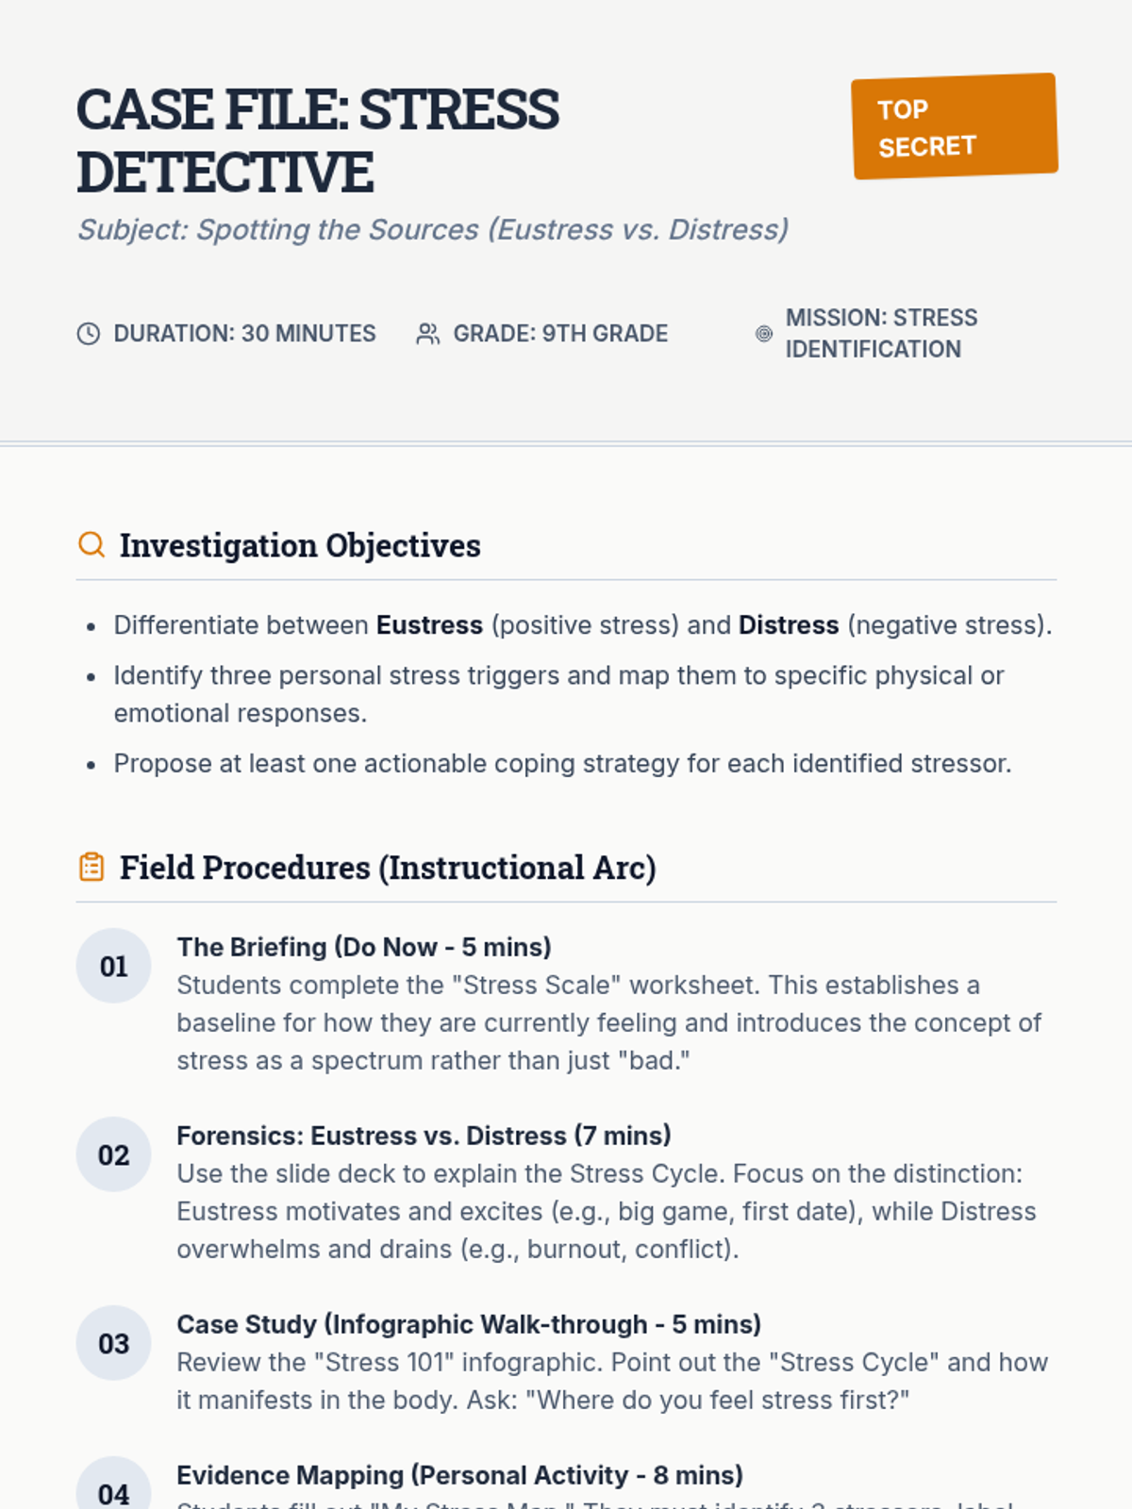Click bold Eustress in the first objective
Screen dimensions: 1132x1509
[429, 625]
